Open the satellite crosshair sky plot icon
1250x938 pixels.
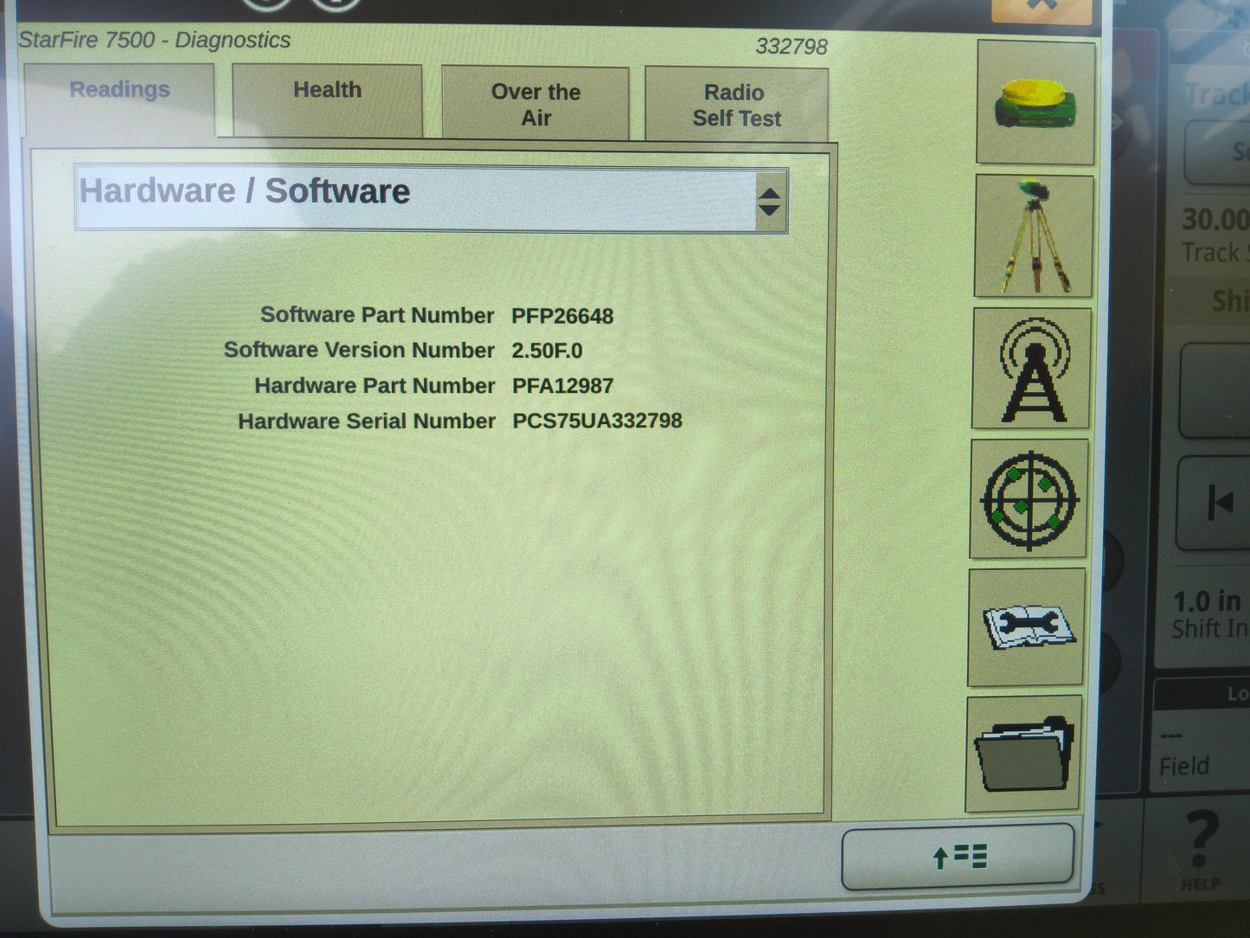[x=1029, y=499]
